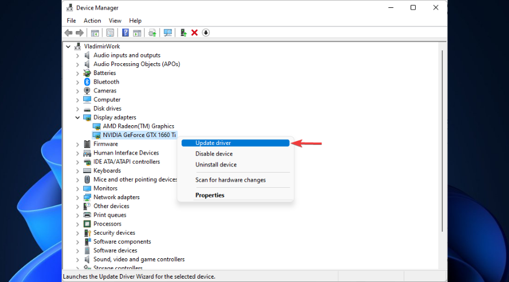Expand the Computer category
509x282 pixels.
(x=77, y=100)
